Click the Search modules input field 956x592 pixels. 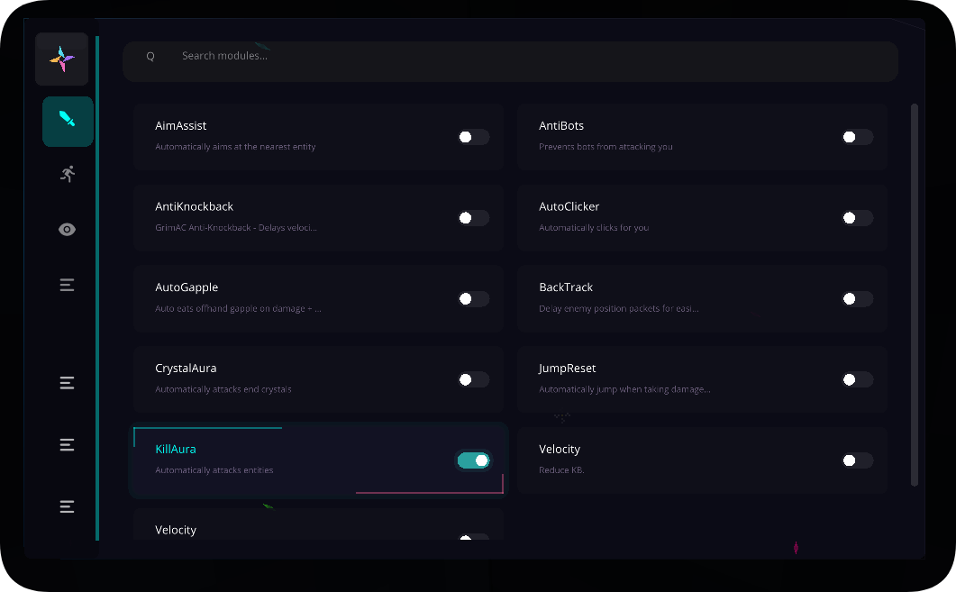click(523, 56)
